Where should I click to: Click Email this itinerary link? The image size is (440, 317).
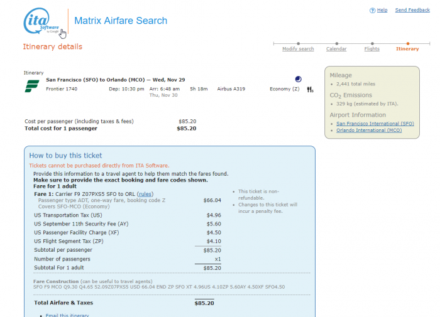(x=67, y=315)
